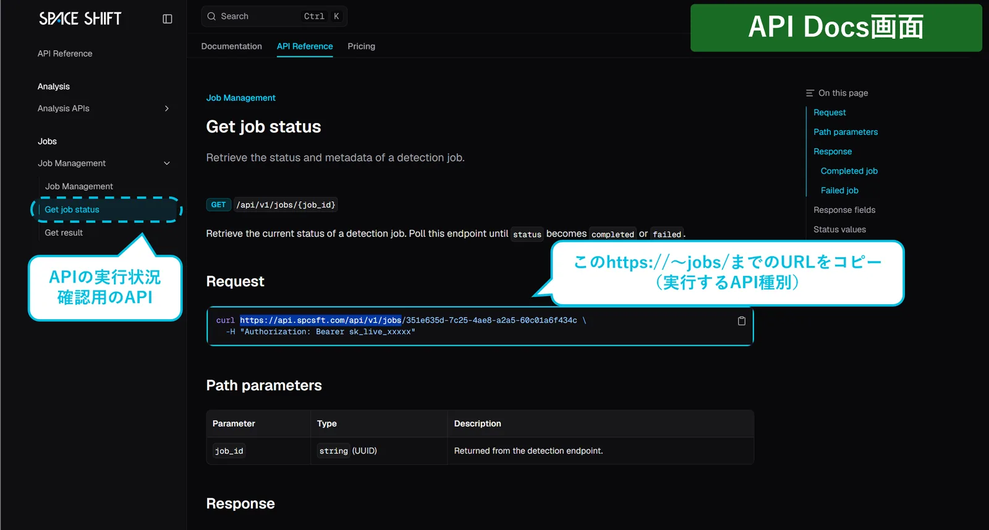Open the Pricing tab
This screenshot has height=530, width=989.
tap(361, 46)
